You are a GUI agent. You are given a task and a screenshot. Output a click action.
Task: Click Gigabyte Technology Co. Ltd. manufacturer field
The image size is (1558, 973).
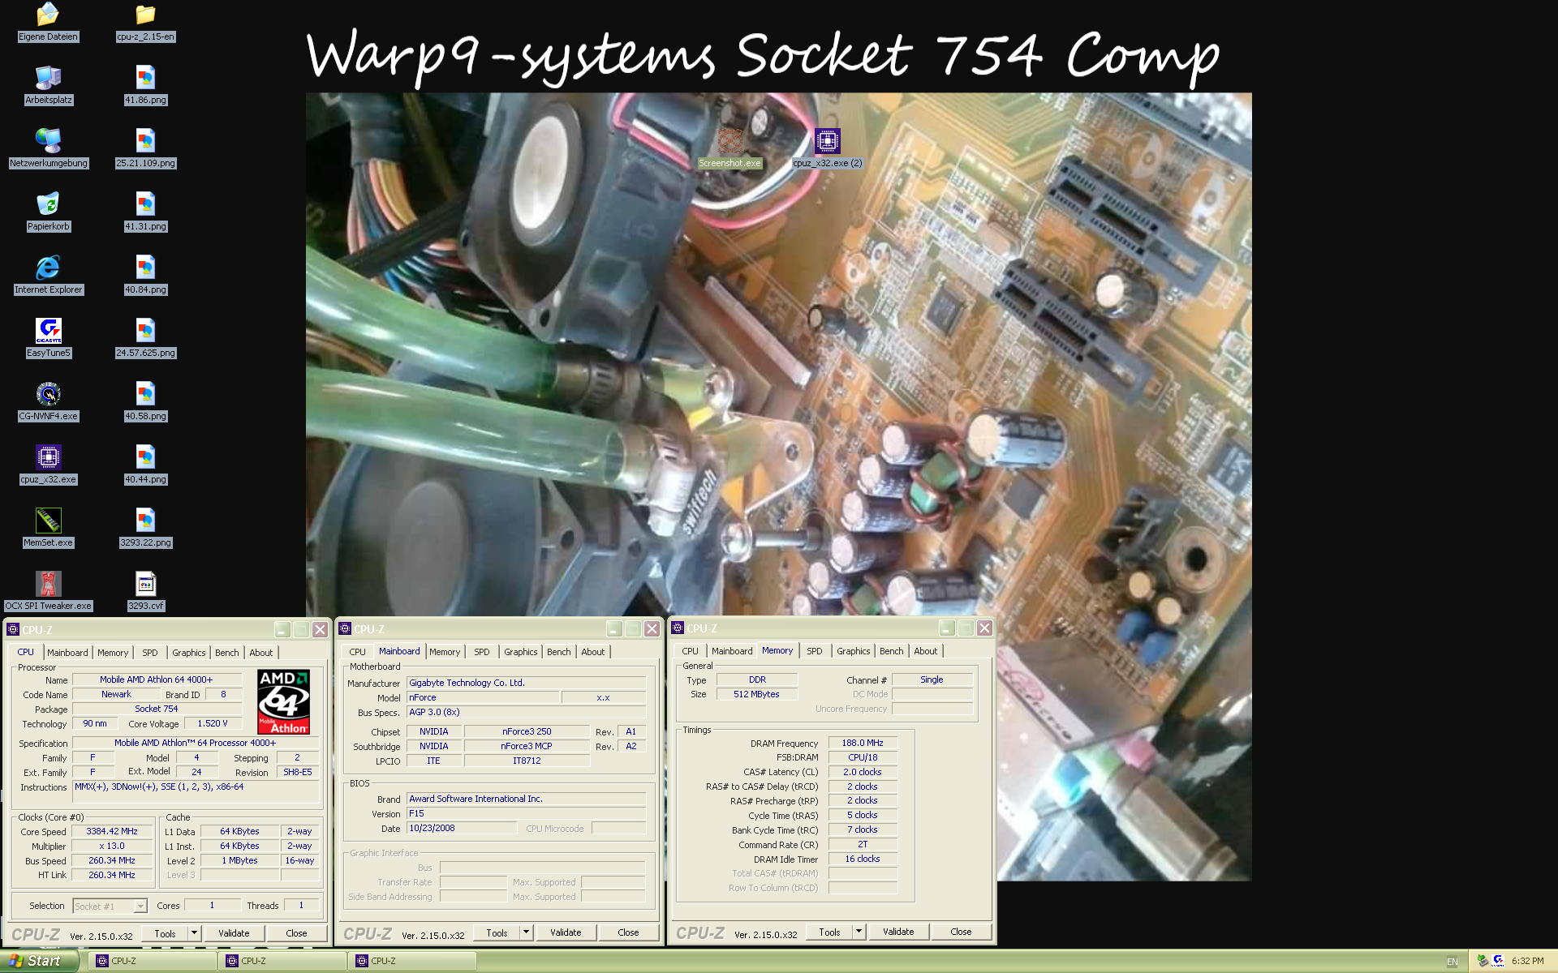(526, 683)
